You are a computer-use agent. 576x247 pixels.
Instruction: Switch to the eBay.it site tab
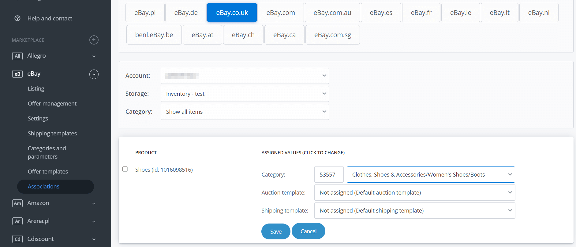pyautogui.click(x=499, y=13)
